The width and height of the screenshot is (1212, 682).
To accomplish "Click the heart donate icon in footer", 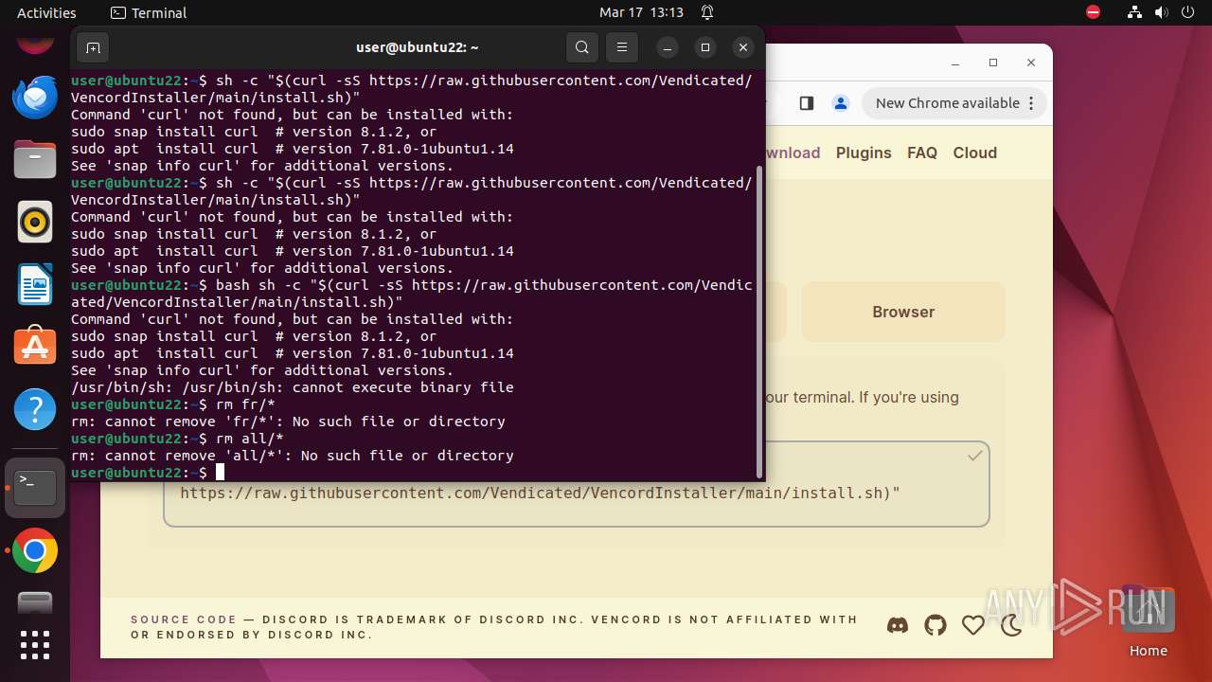I will click(x=973, y=625).
